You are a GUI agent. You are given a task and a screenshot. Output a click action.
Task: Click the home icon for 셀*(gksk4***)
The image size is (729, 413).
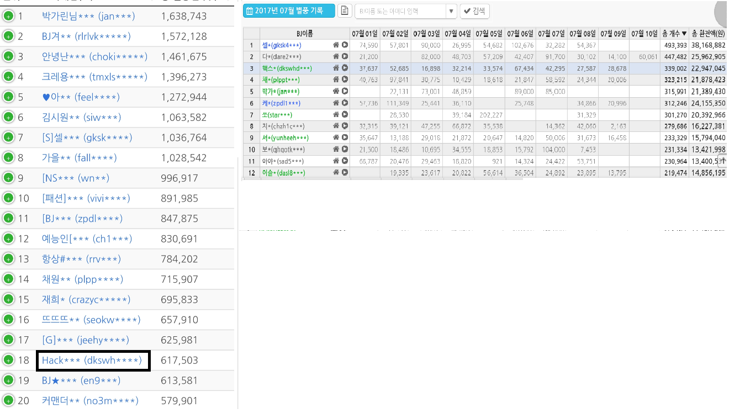[x=336, y=45]
